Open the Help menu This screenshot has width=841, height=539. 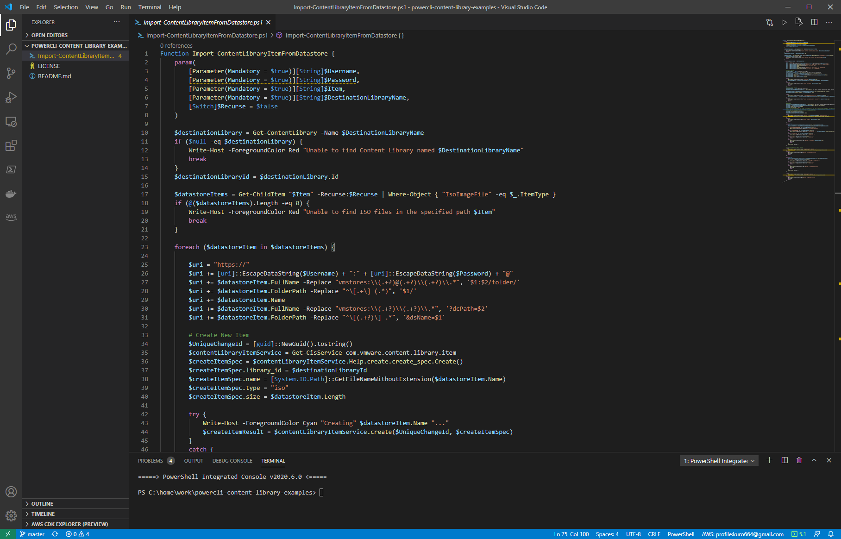(x=175, y=7)
